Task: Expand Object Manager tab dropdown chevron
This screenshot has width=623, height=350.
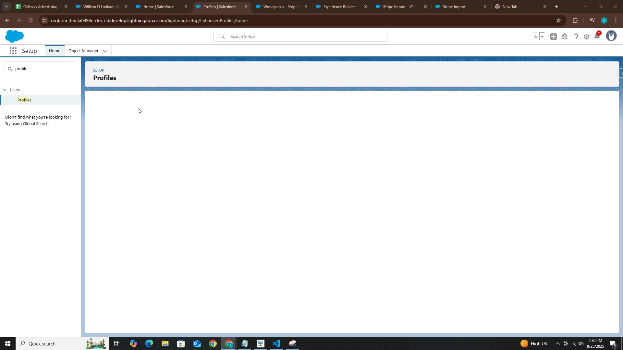Action: [x=105, y=51]
